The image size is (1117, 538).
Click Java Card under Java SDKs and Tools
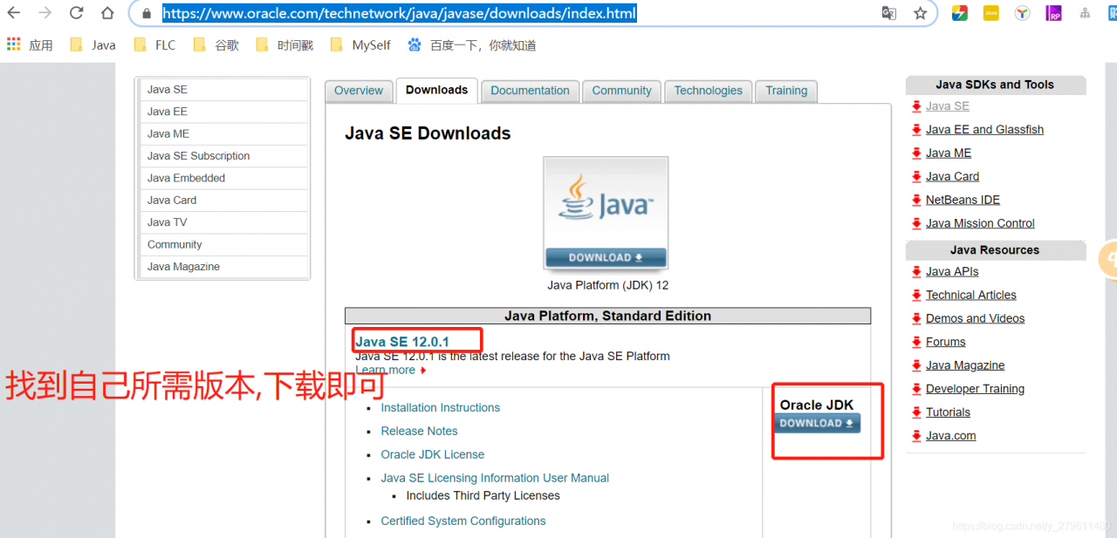point(952,176)
